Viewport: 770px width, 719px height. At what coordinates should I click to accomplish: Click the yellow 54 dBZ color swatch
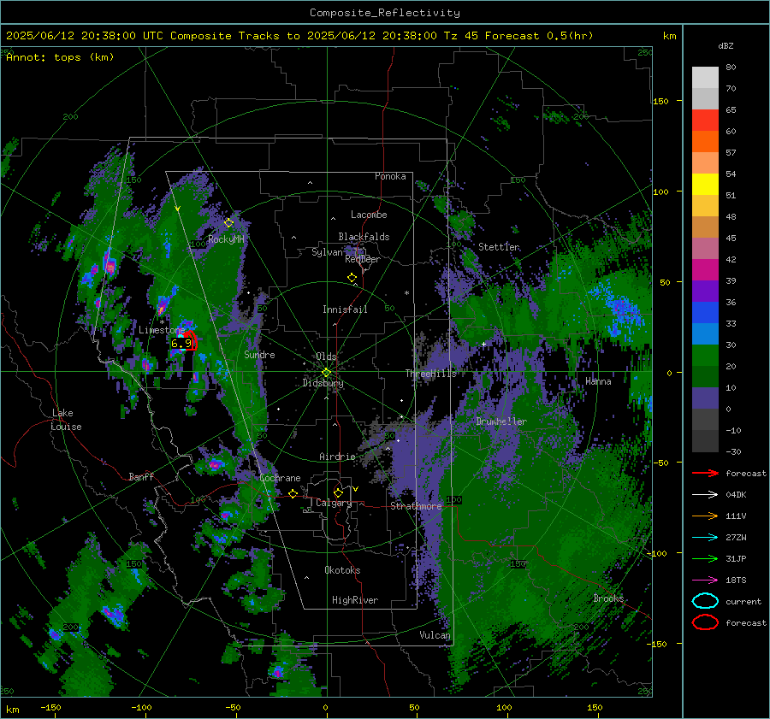point(705,184)
